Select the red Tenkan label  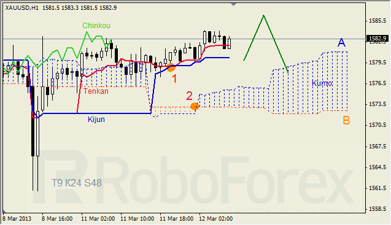click(x=96, y=91)
